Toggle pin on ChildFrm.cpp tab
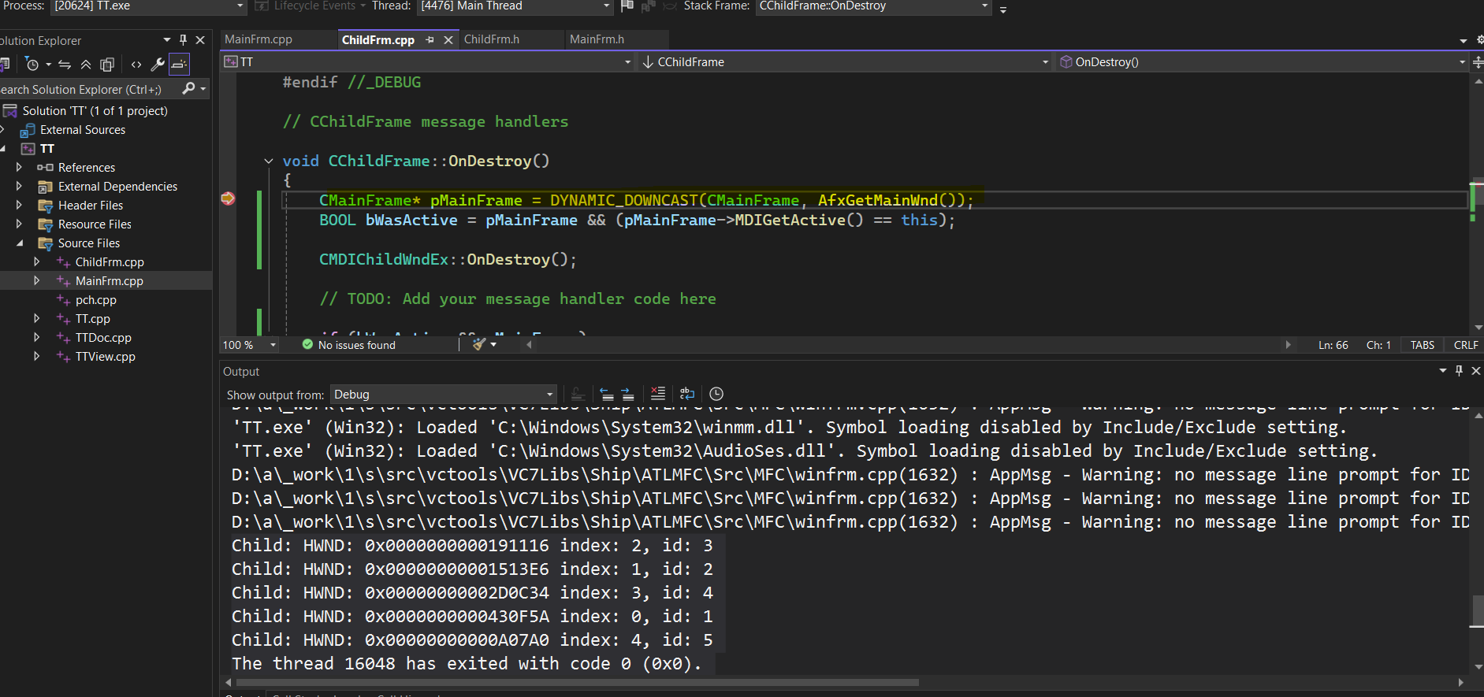 coord(430,40)
